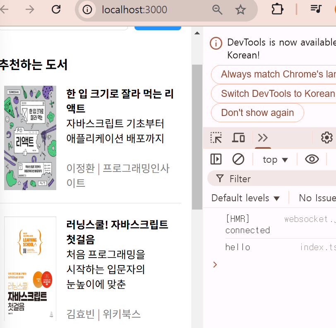The height and width of the screenshot is (328, 336).
Task: Click the console prompt chevron
Action: click(x=215, y=265)
